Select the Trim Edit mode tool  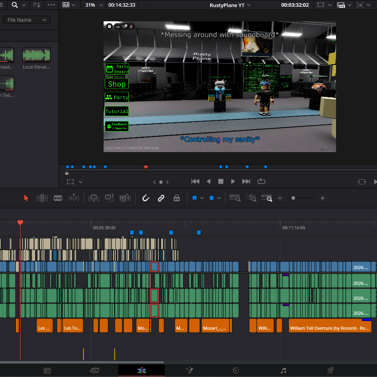[x=42, y=198]
